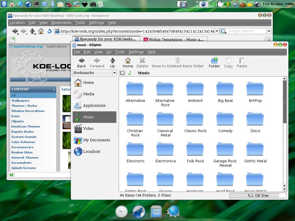295x221 pixels.
Task: Open the Splash Screens link
Action: [24, 168]
